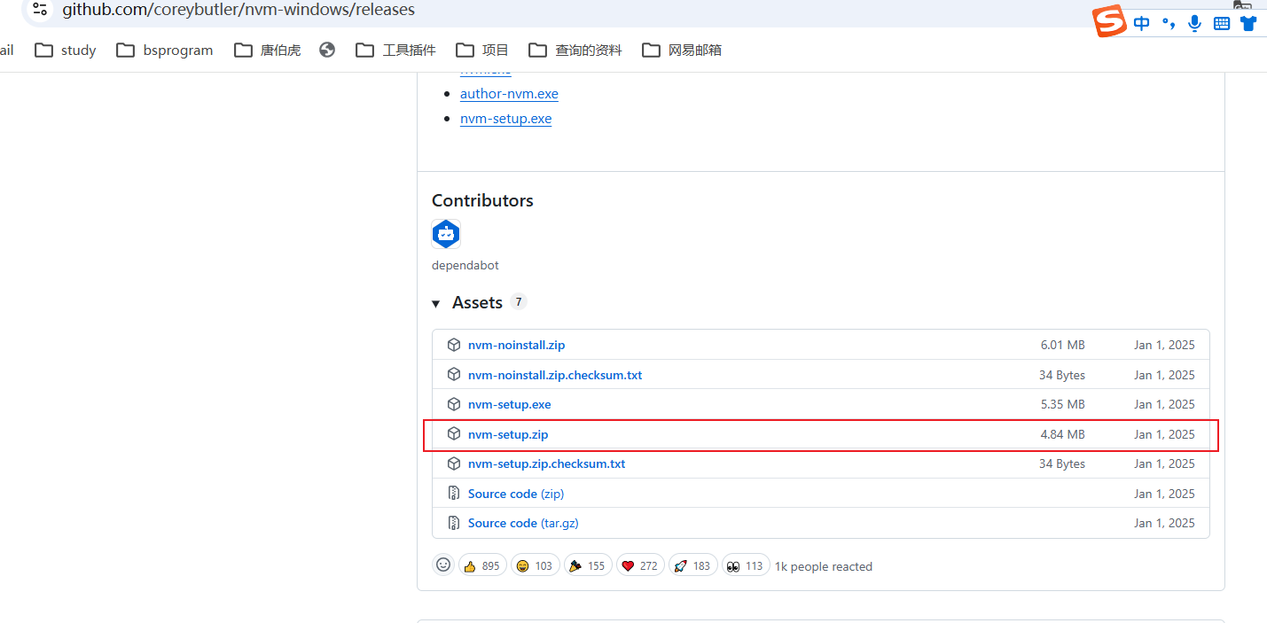Viewport: 1267px width, 623px height.
Task: Open the author-nvm.exe link
Action: pyautogui.click(x=509, y=94)
